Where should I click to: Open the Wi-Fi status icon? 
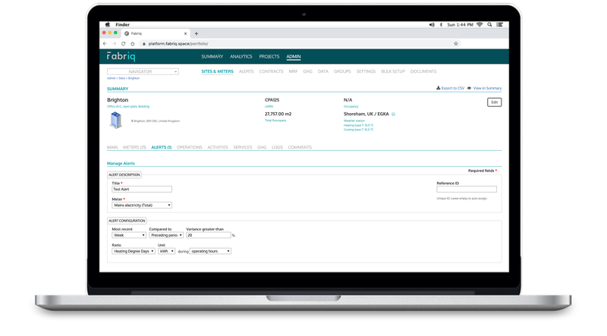coord(480,24)
